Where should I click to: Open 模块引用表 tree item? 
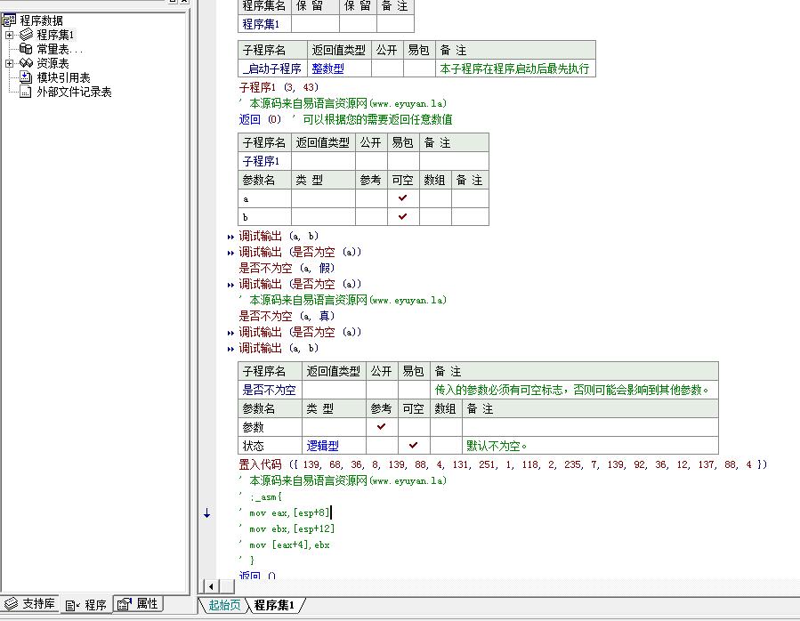(x=63, y=77)
